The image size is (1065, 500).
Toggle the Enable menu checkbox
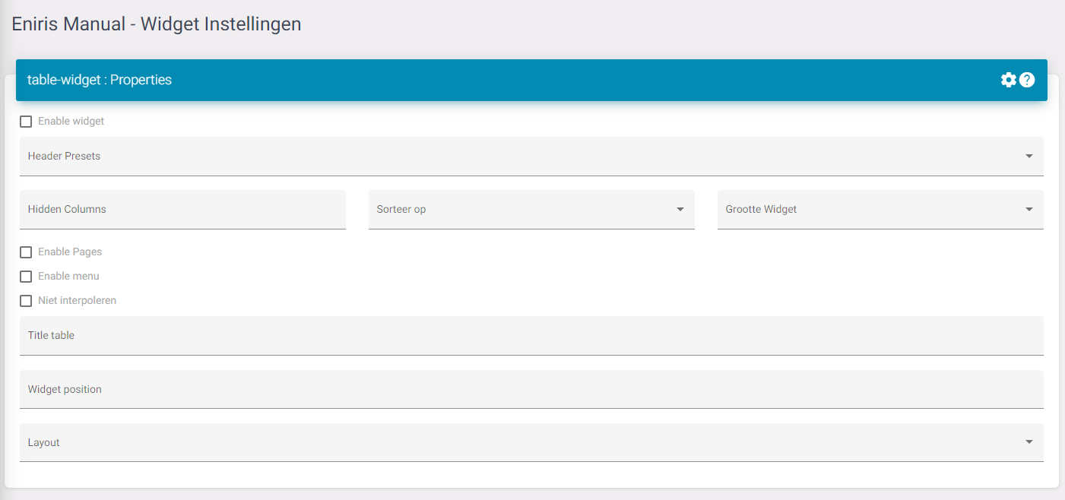tap(26, 277)
